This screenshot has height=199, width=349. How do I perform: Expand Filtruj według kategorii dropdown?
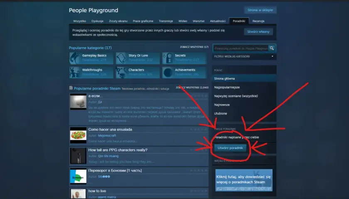tap(244, 56)
